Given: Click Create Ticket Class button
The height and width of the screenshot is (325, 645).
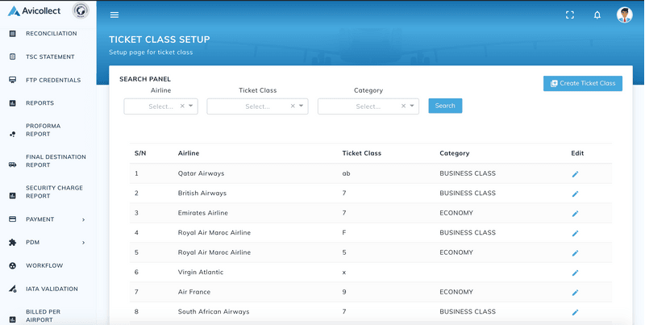Looking at the screenshot, I should coord(582,83).
